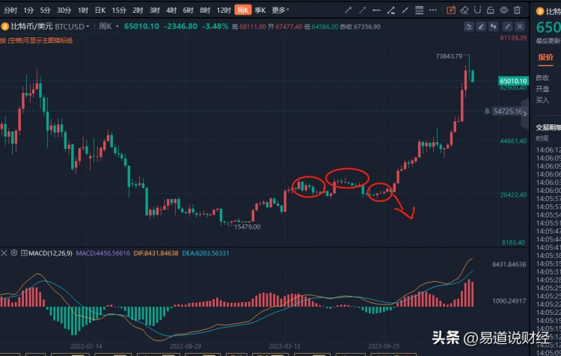Click the pencil draw icon in chart header
The width and height of the screenshot is (561, 356).
[x=481, y=26]
